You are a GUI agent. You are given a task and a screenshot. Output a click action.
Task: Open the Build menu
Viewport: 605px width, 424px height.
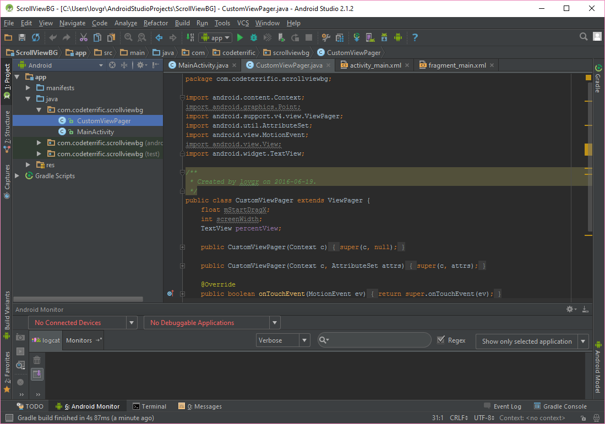point(182,23)
